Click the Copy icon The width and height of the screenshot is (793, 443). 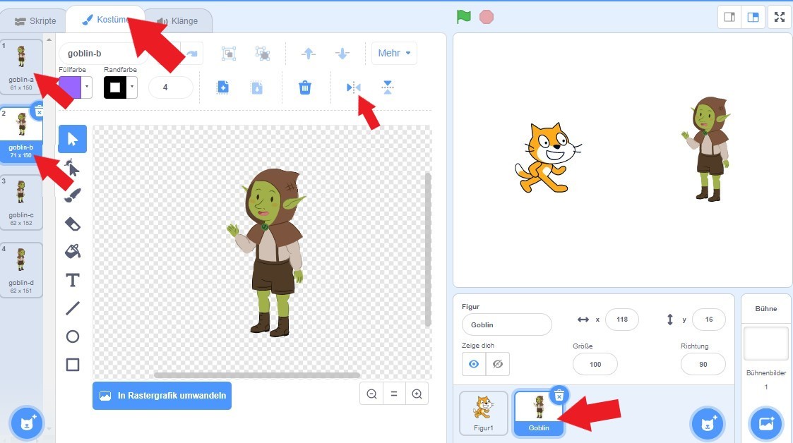tap(222, 87)
